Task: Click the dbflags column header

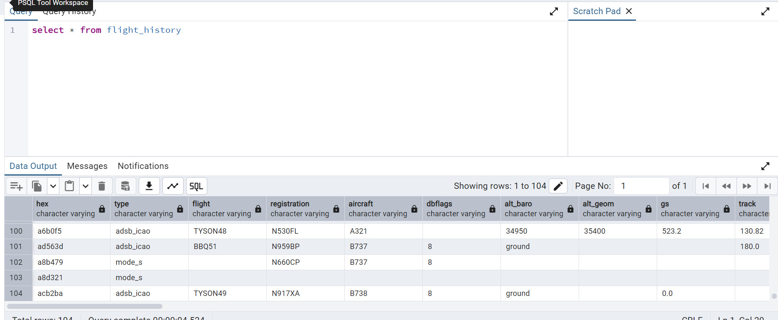Action: click(x=462, y=209)
